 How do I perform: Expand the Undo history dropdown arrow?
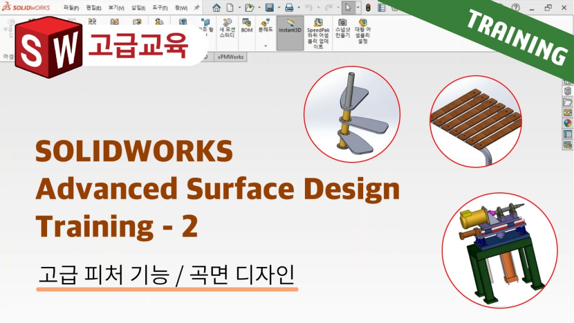(318, 7)
